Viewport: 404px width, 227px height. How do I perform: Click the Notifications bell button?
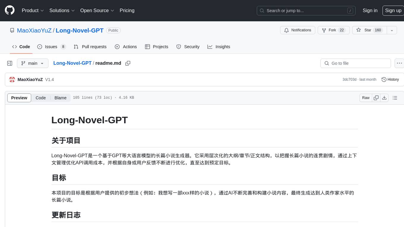point(298,30)
